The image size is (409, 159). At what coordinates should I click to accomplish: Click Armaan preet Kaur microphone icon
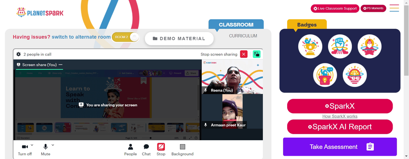[206, 125]
